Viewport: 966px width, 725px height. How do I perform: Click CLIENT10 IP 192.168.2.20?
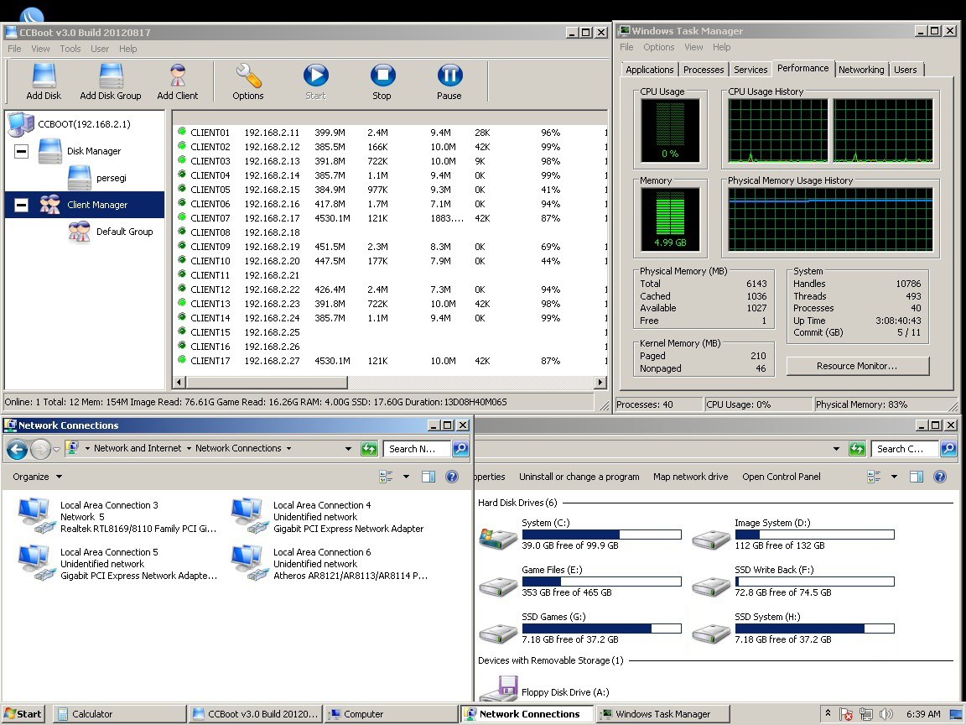(272, 261)
